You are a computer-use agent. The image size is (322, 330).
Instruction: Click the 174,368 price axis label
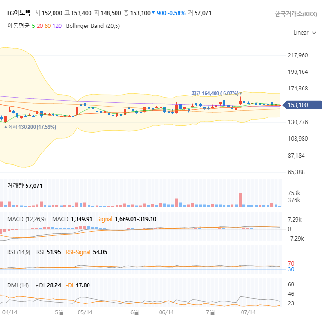click(298, 89)
